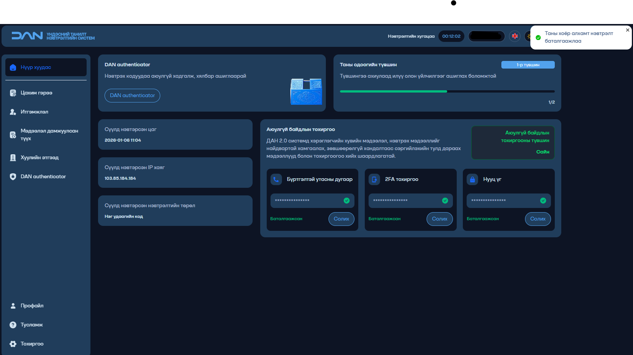Click the phone icon on Бүртгэлтэй утасны дугаар card
633x355 pixels.
coord(276,179)
